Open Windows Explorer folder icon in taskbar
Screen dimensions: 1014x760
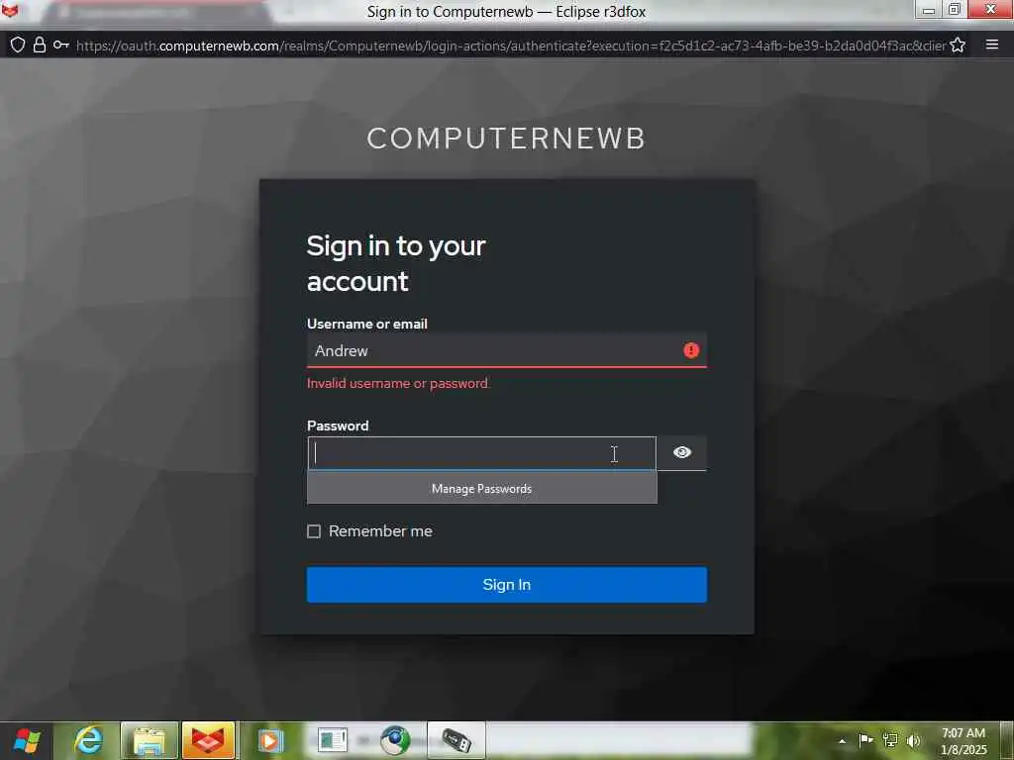click(x=149, y=741)
